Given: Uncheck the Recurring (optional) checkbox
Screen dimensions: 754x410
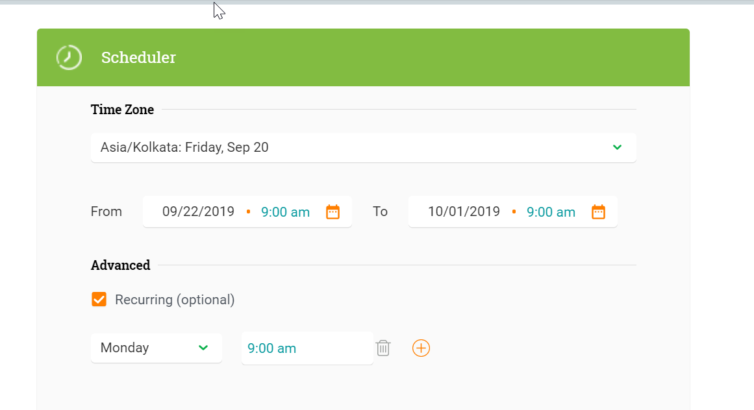Looking at the screenshot, I should coord(99,299).
